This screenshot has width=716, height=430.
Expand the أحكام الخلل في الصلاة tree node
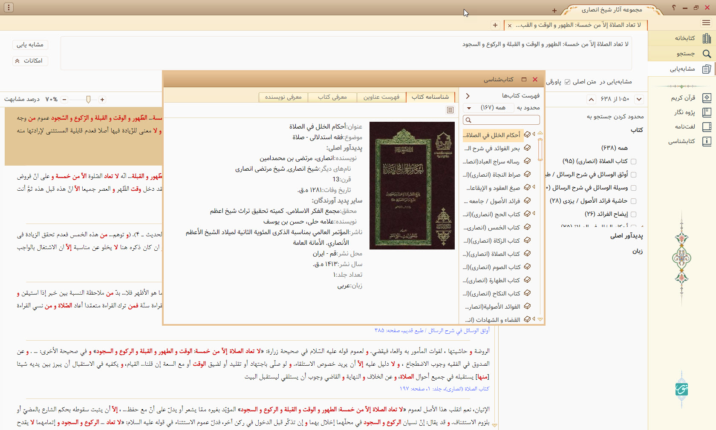coord(534,134)
